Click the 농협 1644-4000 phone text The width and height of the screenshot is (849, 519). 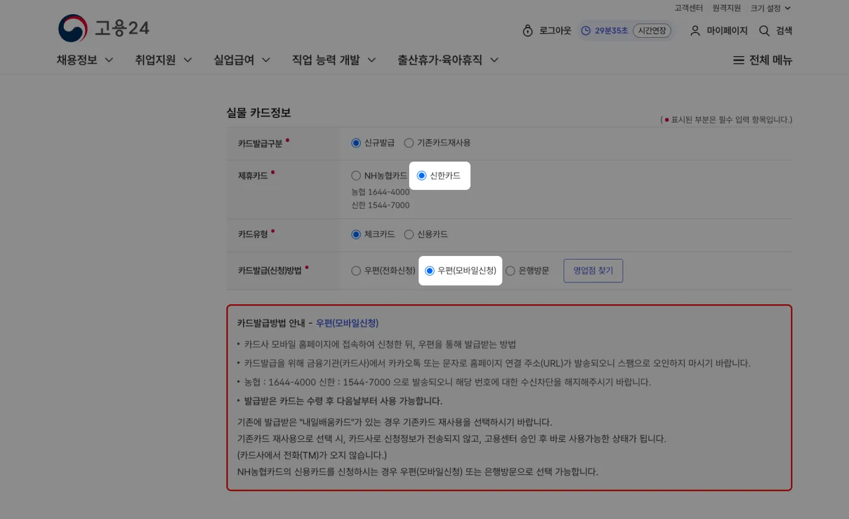tap(380, 192)
